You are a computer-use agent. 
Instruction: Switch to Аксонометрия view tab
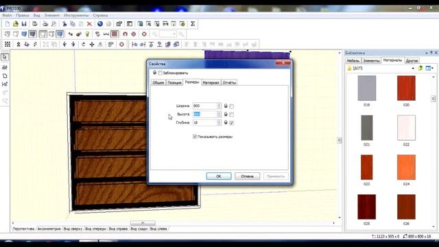tap(49, 228)
